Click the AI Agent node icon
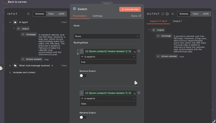 coord(15,22)
